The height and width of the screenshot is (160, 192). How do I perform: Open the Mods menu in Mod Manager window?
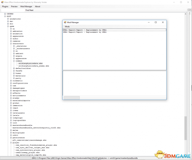(x=67, y=27)
